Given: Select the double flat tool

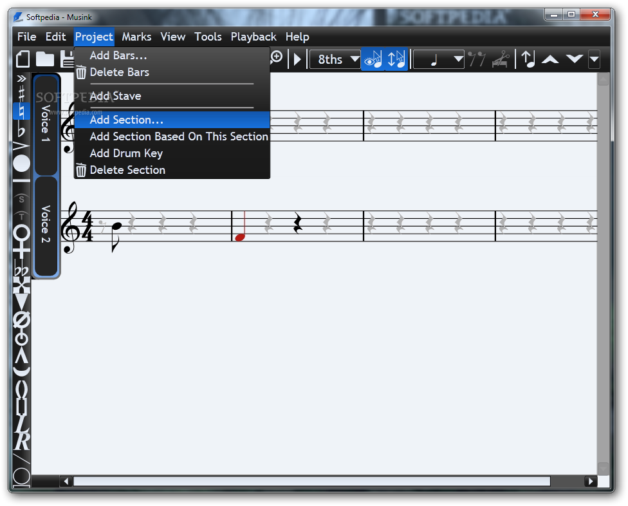Looking at the screenshot, I should 21,269.
